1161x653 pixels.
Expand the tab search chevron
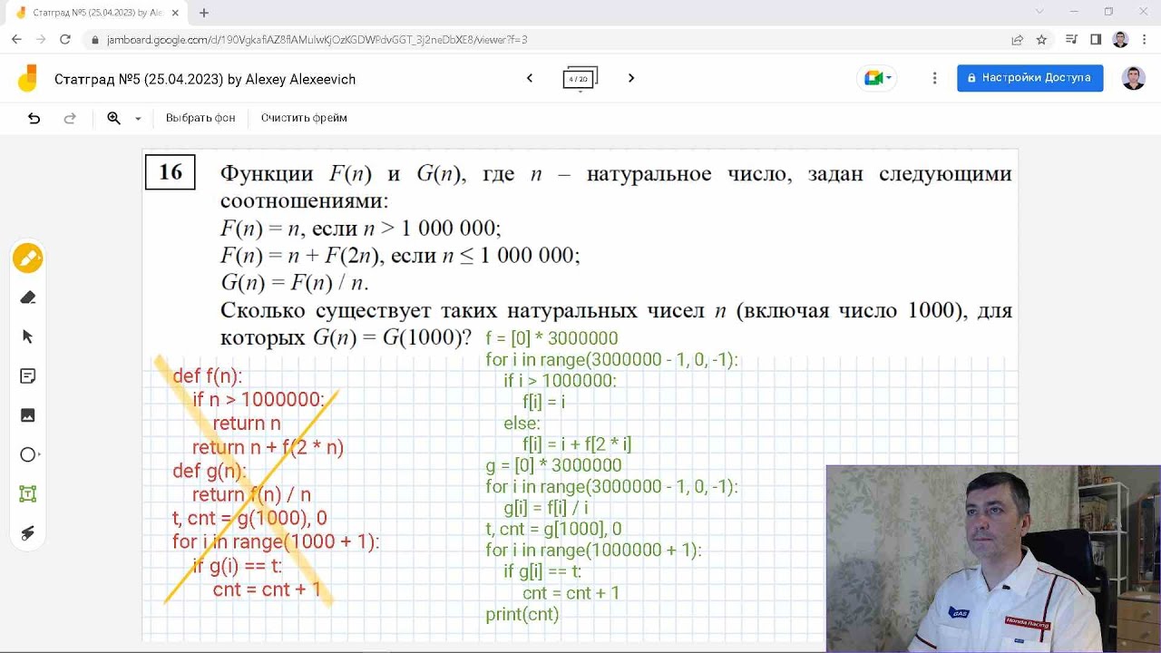[1039, 12]
